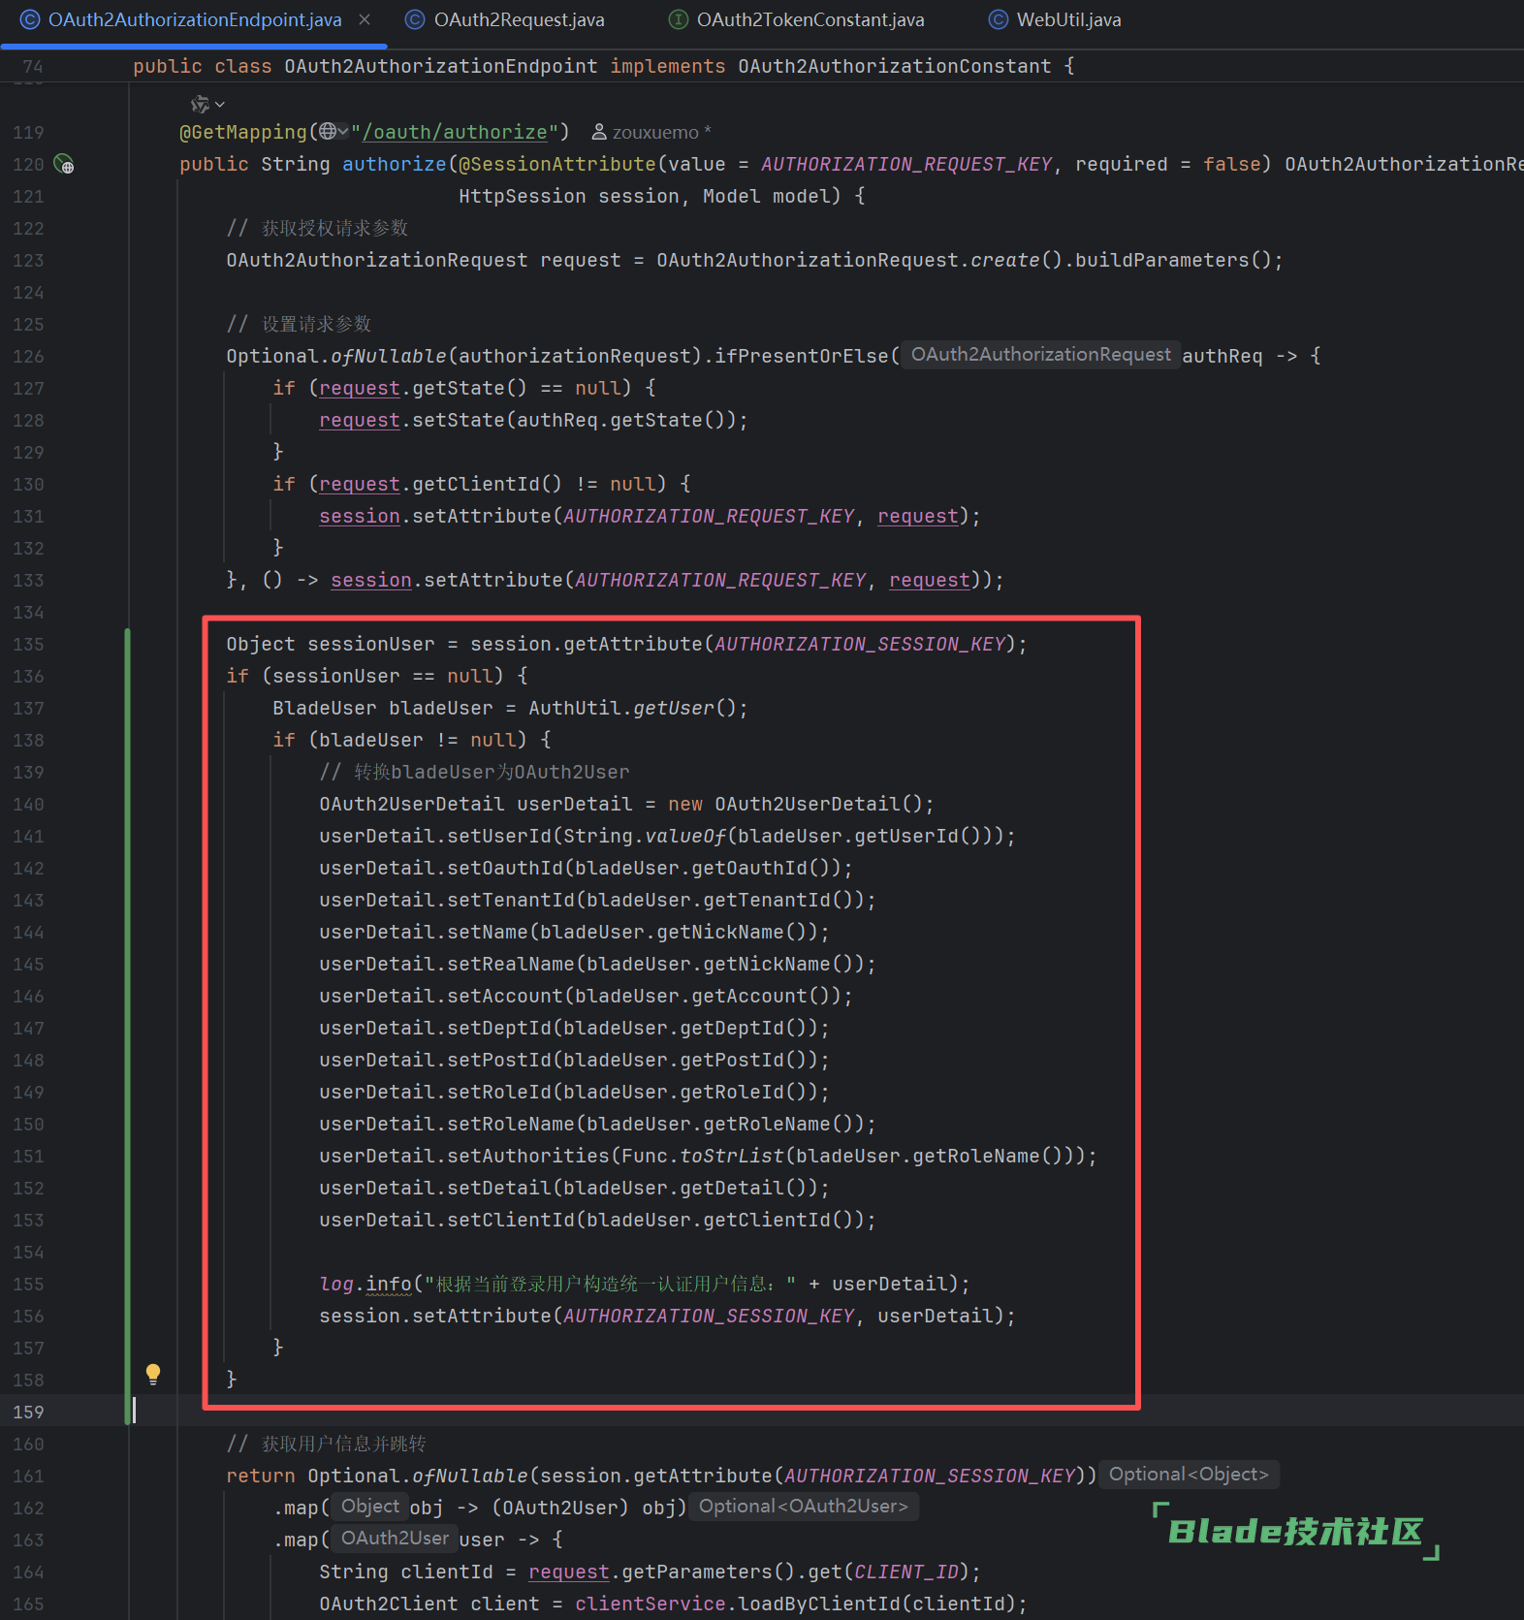Switch to the OAuth2TokenConstant.java tab
The width and height of the screenshot is (1524, 1620).
coord(810,20)
